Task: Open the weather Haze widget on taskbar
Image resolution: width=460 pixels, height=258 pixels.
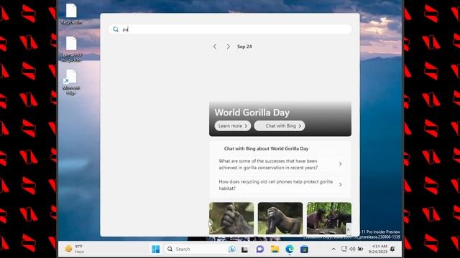Action: pyautogui.click(x=75, y=249)
